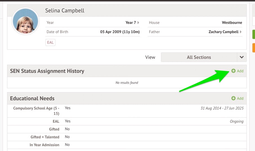The height and width of the screenshot is (151, 255).
Task: Click the student name Selina Campbell
Action: click(x=65, y=11)
